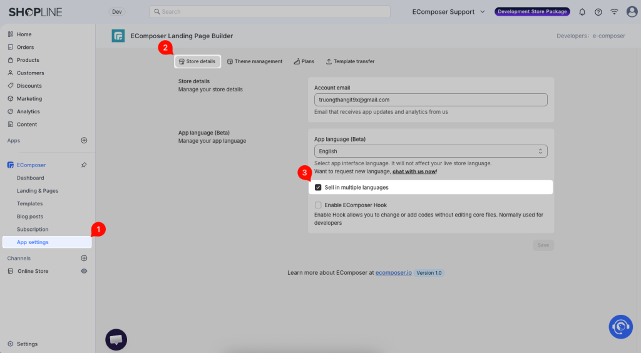The height and width of the screenshot is (353, 641).
Task: Enable the EComposer Hook checkbox
Action: (x=318, y=205)
